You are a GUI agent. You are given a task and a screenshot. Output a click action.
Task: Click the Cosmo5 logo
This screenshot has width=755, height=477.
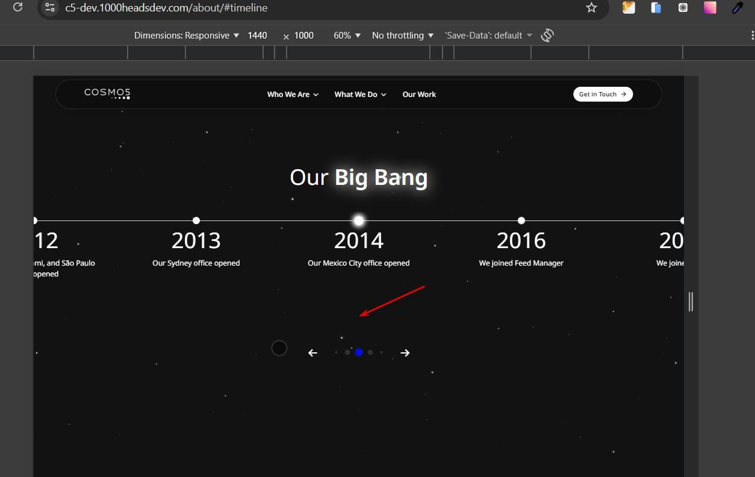107,93
